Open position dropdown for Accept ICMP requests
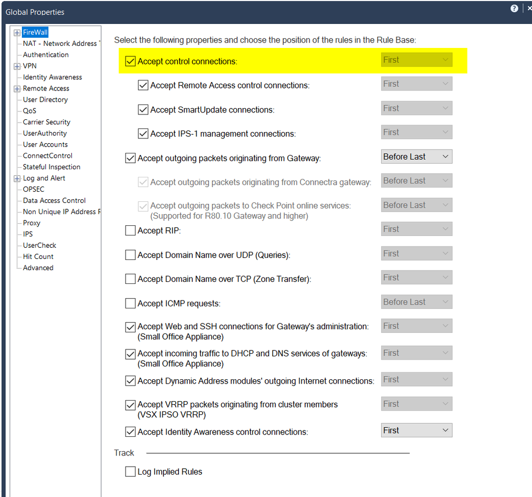Image resolution: width=532 pixels, height=497 pixels. [416, 302]
